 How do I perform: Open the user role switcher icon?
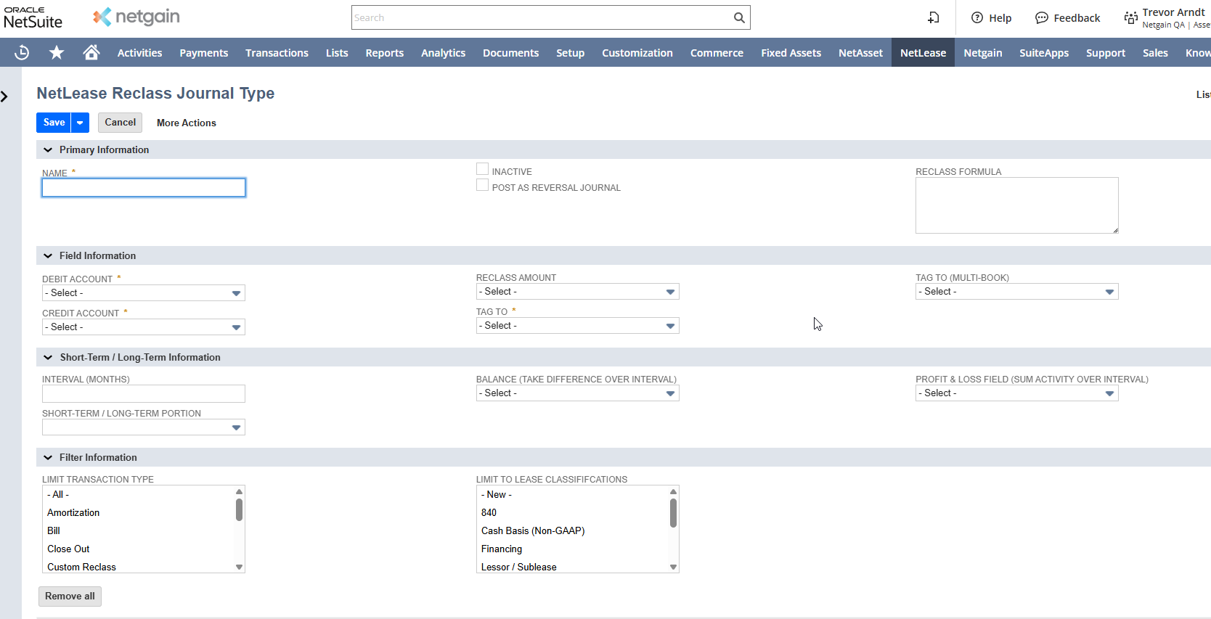click(x=1130, y=18)
